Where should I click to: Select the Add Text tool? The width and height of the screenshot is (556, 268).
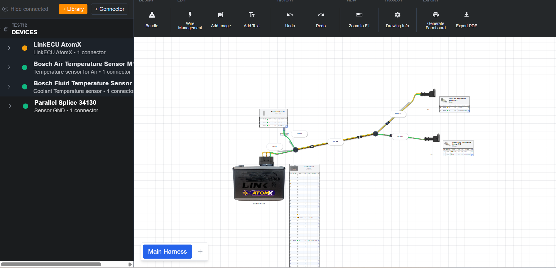[x=251, y=20]
